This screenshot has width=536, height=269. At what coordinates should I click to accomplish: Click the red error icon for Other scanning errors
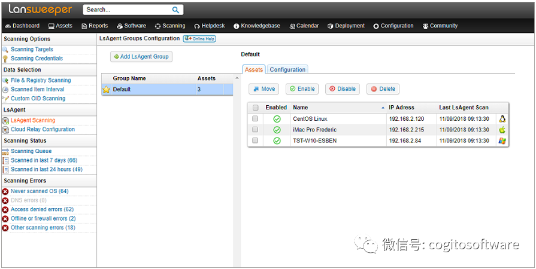pos(5,228)
